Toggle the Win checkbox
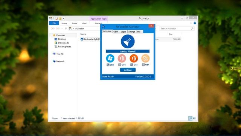241x136 pixels. (108, 65)
